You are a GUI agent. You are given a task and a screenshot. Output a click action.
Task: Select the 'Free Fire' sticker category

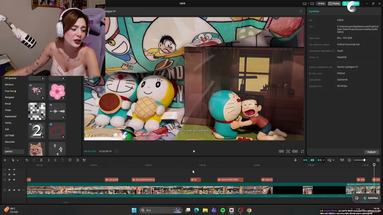(x=10, y=91)
